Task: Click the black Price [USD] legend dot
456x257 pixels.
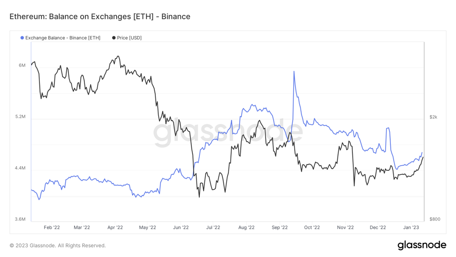Action: [114, 38]
